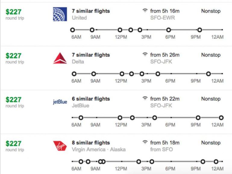The height and width of the screenshot is (174, 232).
Task: Open the Delta 7 similar flights listing
Action: pos(91,55)
